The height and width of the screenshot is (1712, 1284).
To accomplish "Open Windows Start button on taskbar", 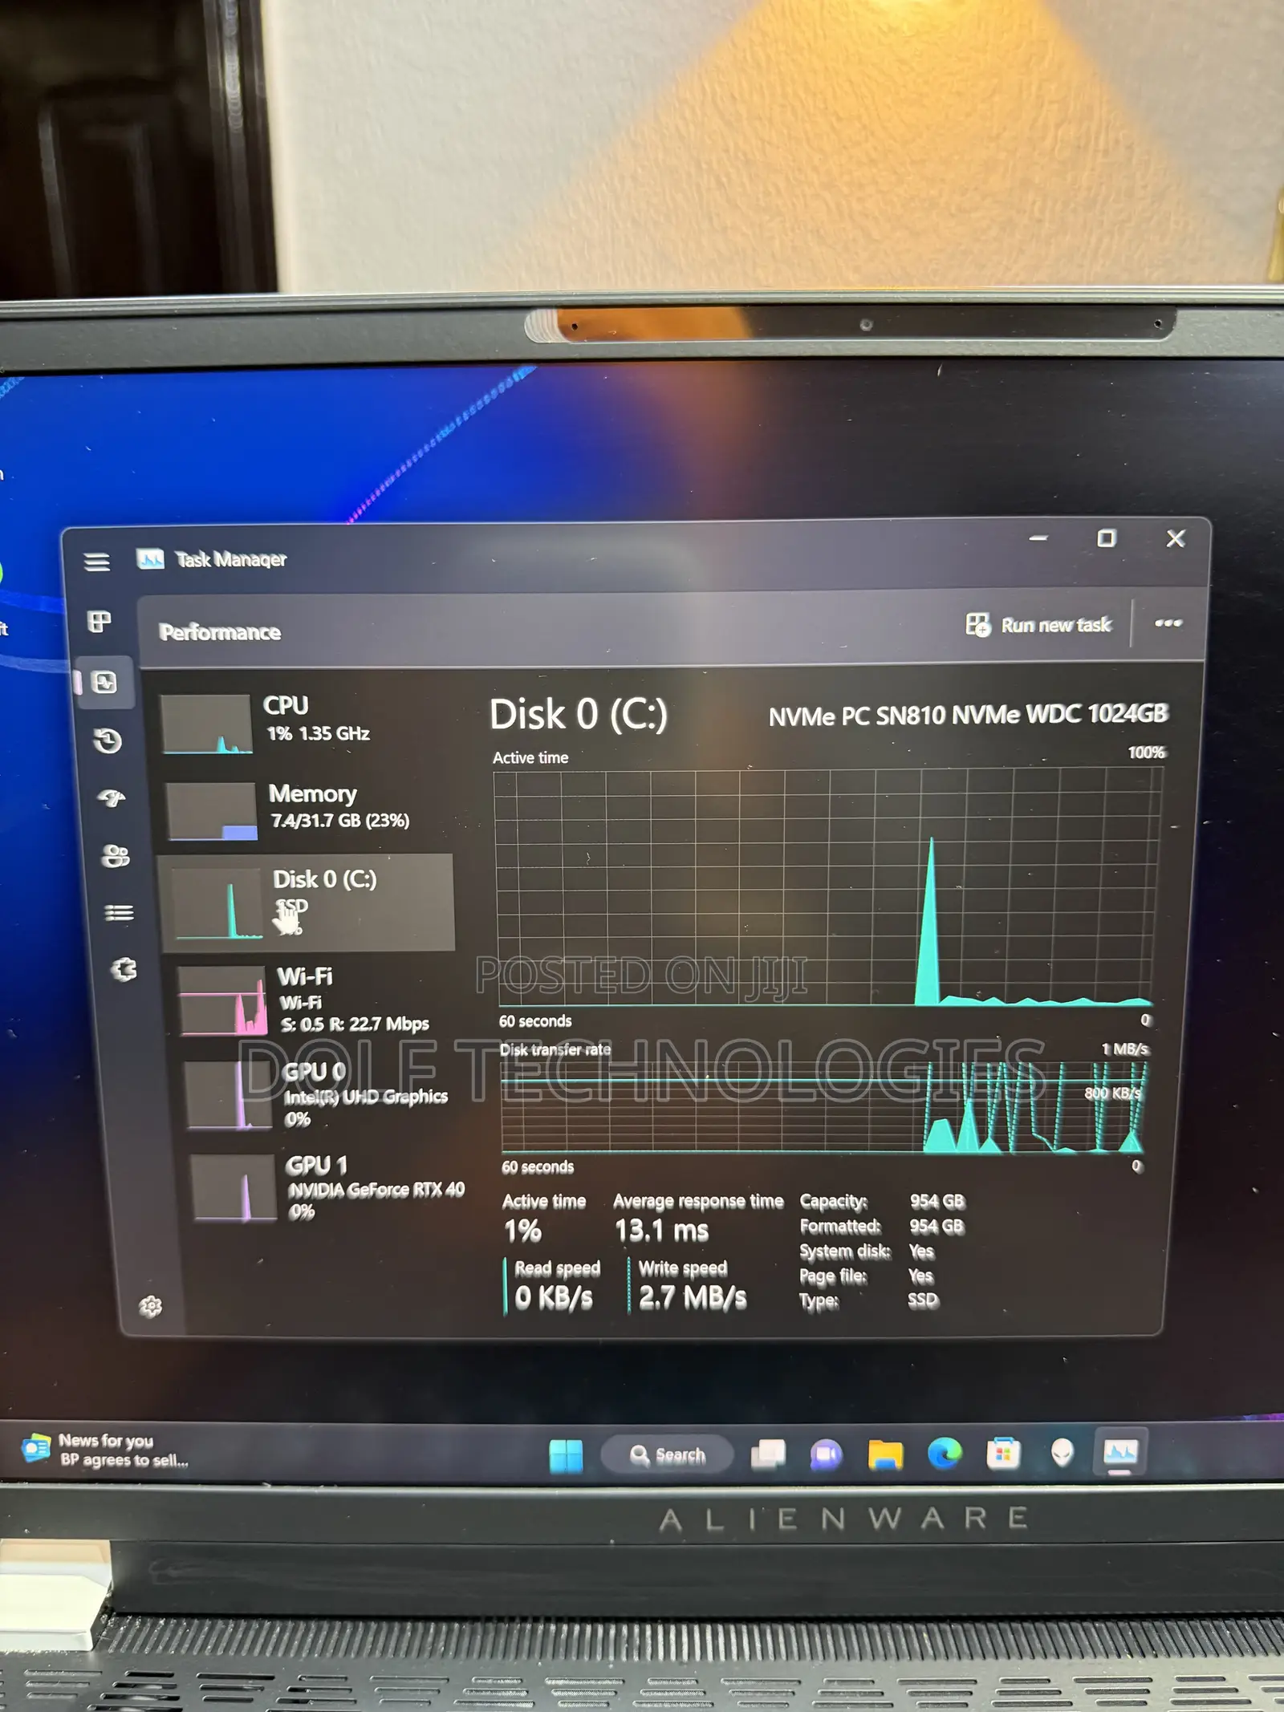I will tap(566, 1456).
